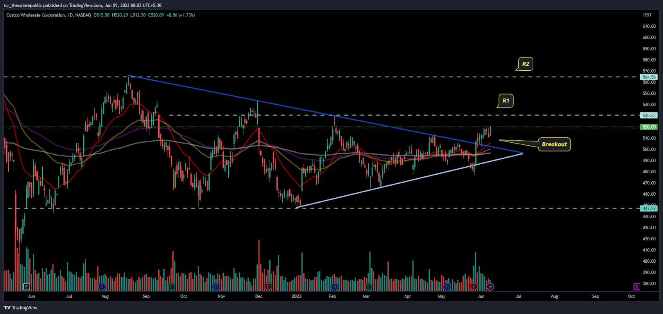
Task: Click the high value H520.29
Action: (120, 15)
